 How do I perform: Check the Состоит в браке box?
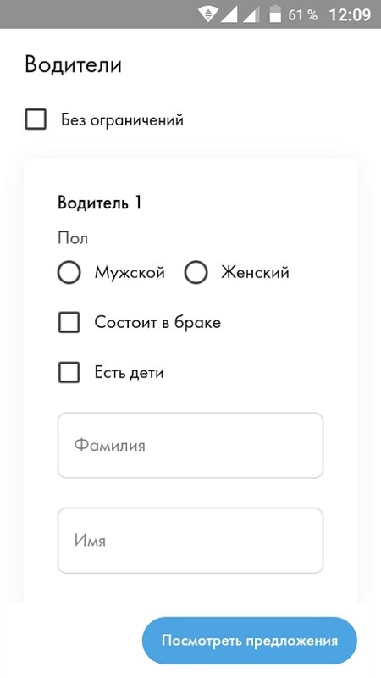pyautogui.click(x=69, y=323)
